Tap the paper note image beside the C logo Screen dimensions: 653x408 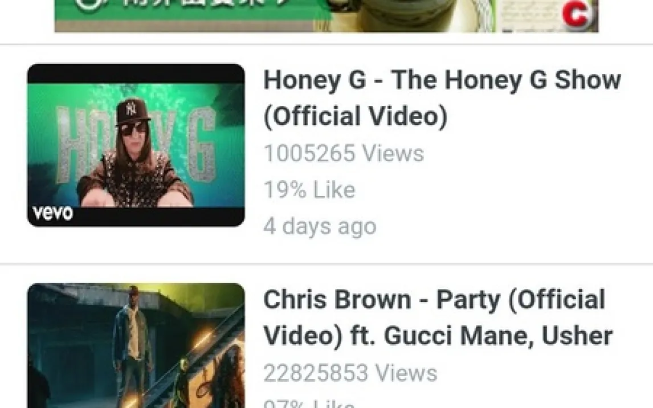(530, 15)
